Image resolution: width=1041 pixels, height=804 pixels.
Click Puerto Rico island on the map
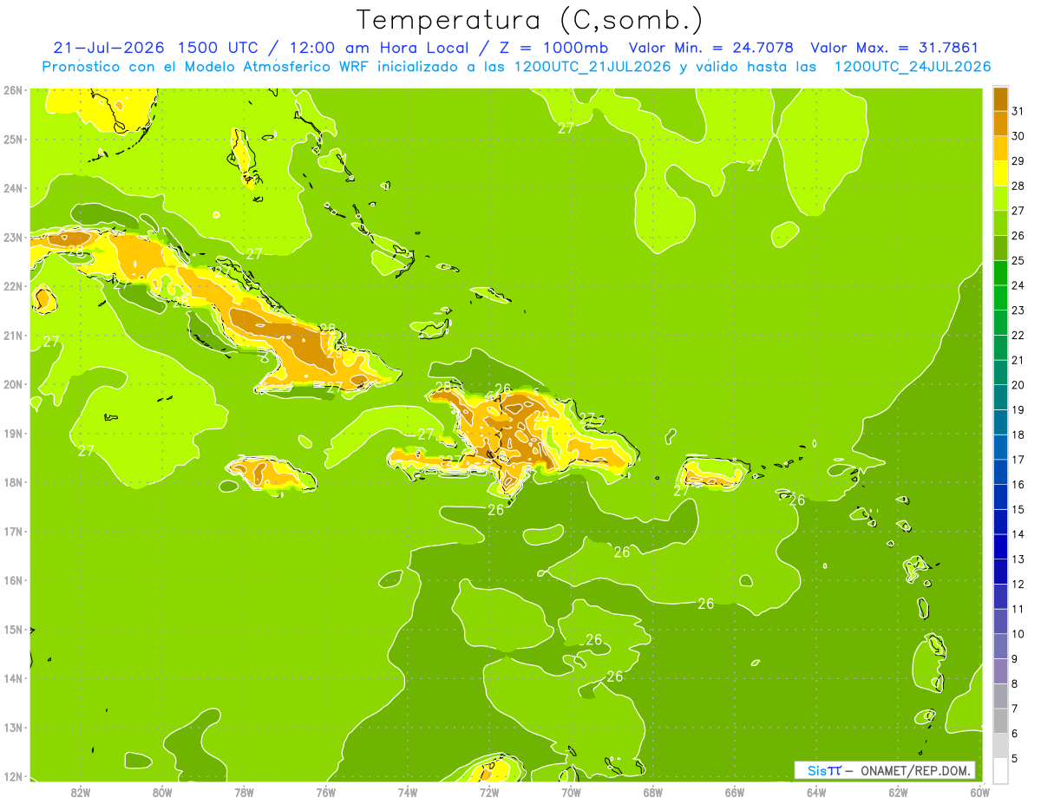(712, 473)
